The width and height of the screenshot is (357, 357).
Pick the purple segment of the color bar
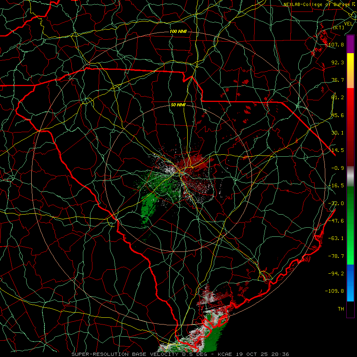tap(350, 44)
